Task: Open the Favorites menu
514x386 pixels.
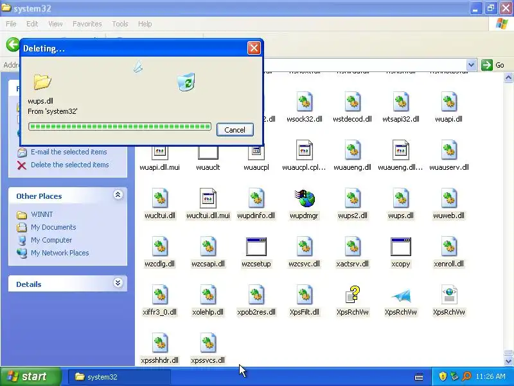Action: coord(87,24)
